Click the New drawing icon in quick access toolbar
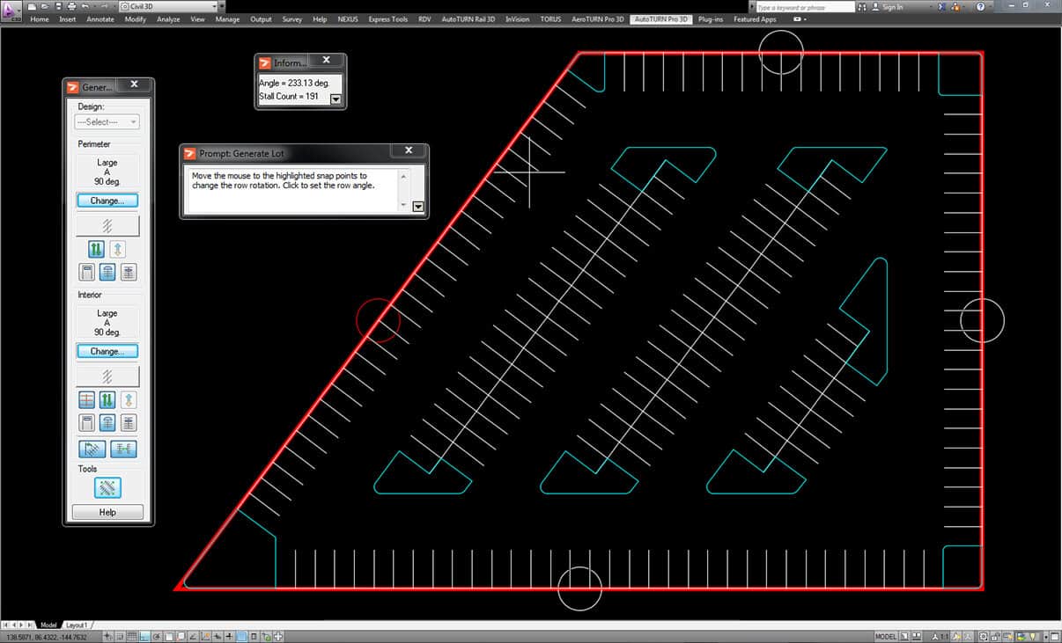1062x643 pixels. 32,6
